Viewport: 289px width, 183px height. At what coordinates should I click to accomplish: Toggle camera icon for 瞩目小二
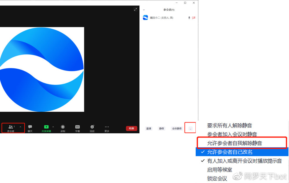click(x=194, y=18)
